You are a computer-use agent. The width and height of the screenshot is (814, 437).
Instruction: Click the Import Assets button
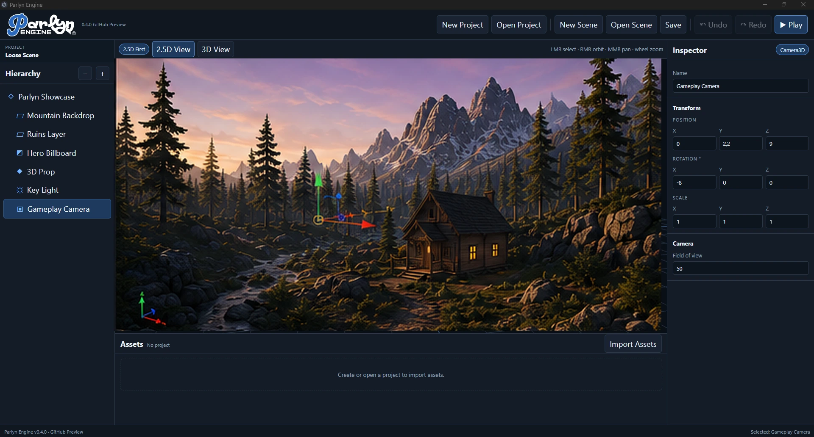pyautogui.click(x=633, y=344)
